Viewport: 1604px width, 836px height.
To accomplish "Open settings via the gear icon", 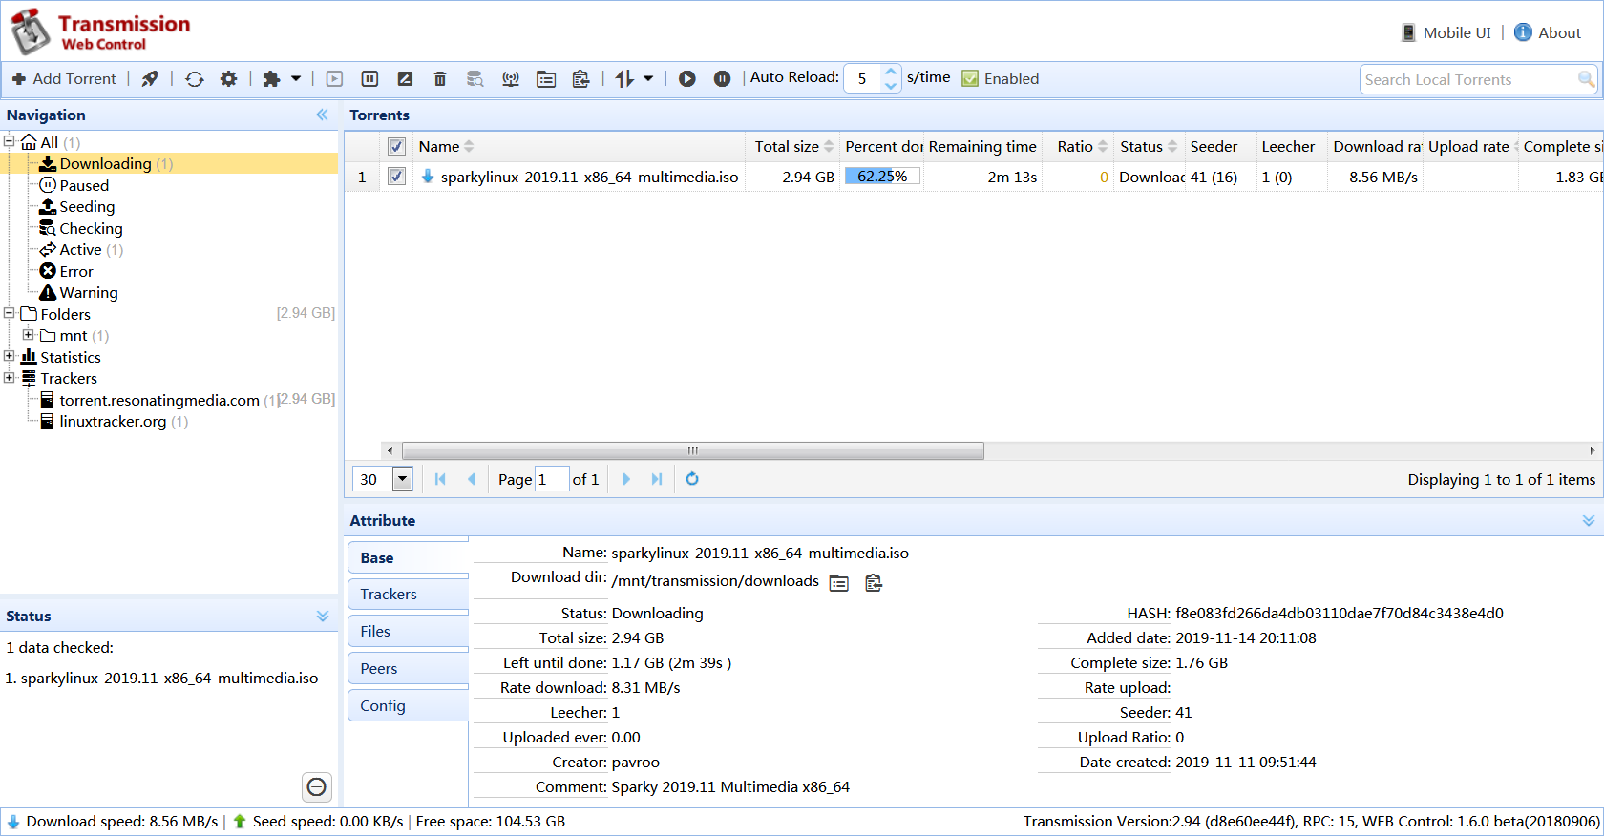I will click(228, 78).
